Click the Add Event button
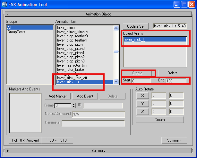This screenshot has height=158, width=197. pyautogui.click(x=85, y=96)
